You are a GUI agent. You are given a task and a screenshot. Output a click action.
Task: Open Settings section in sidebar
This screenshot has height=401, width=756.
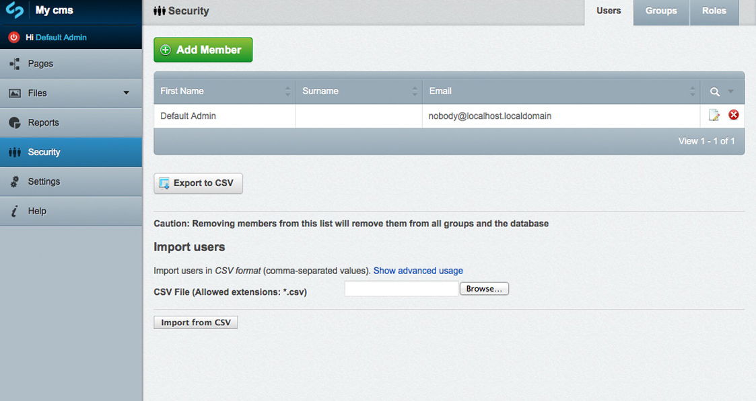(71, 181)
